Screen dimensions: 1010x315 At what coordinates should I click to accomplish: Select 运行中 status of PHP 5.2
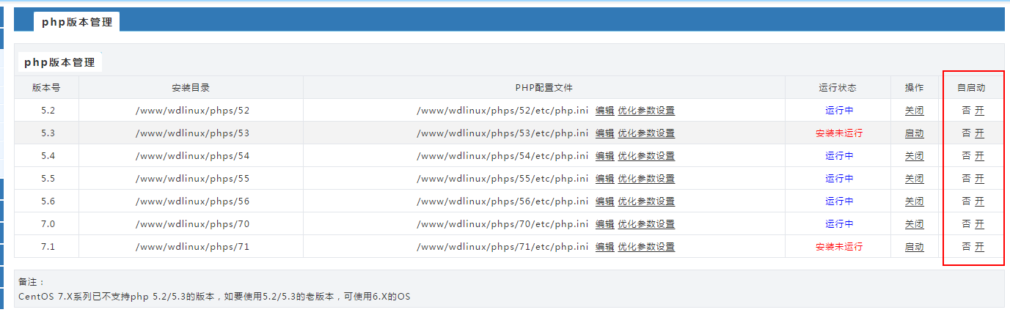pyautogui.click(x=839, y=111)
